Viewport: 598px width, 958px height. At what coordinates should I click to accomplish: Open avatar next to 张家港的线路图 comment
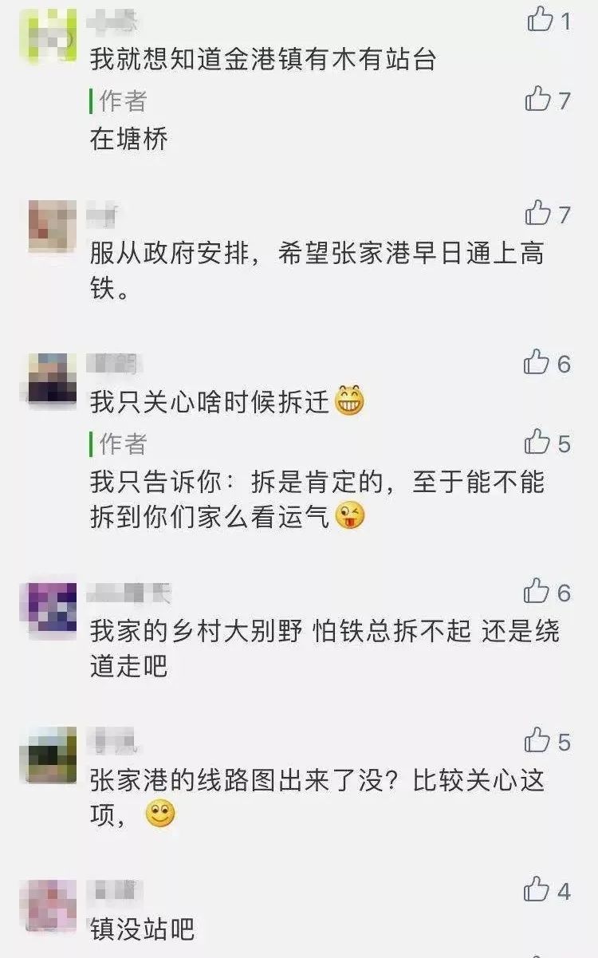coord(53,755)
